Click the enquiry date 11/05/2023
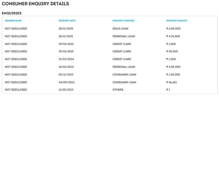219x190 pixels. click(x=66, y=90)
